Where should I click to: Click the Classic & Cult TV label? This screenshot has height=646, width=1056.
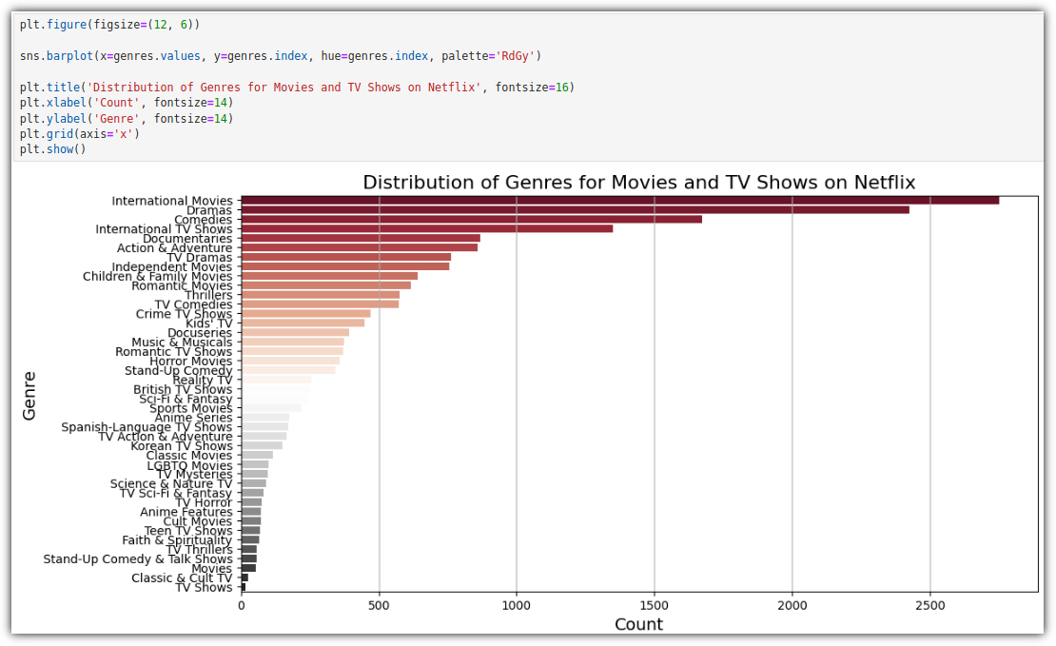click(x=181, y=577)
